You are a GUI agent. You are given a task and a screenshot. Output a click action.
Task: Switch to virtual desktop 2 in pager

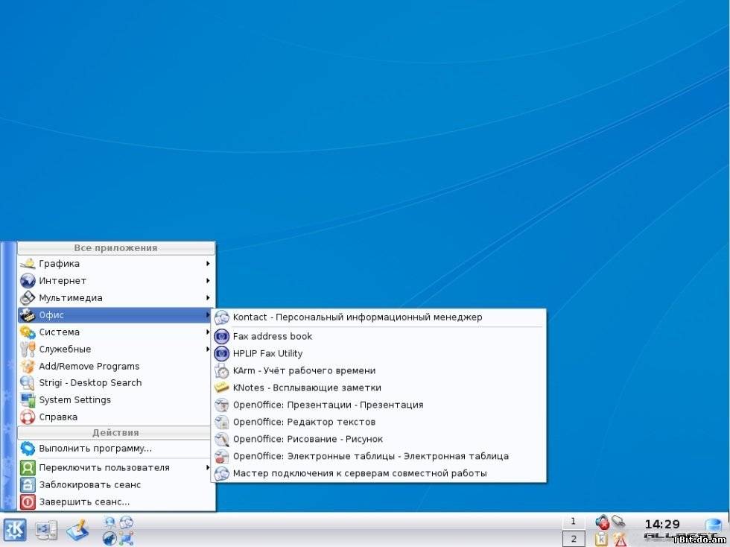click(x=573, y=539)
